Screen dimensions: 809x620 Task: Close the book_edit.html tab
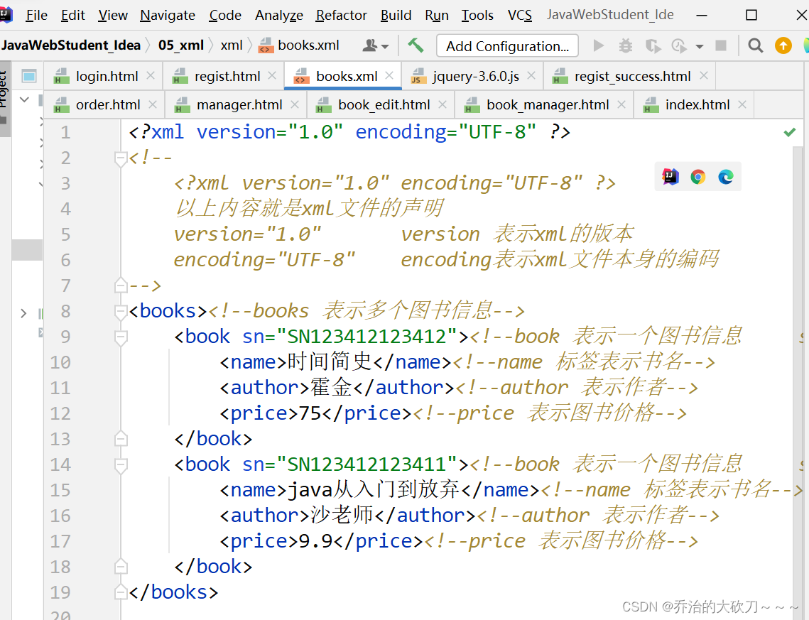pyautogui.click(x=442, y=104)
